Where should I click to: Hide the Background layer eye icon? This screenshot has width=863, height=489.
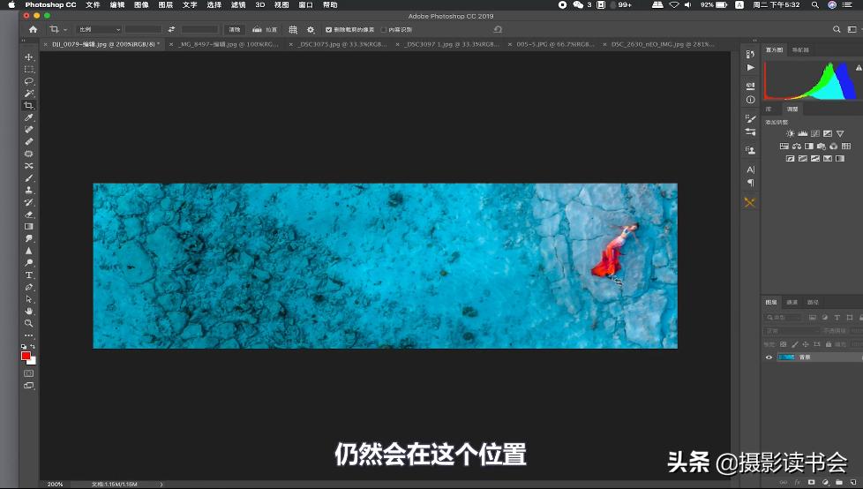[769, 357]
